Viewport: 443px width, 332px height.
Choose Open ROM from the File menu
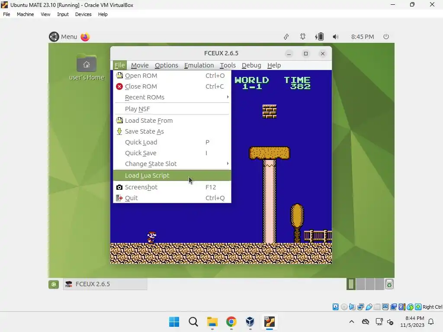[x=172, y=75]
